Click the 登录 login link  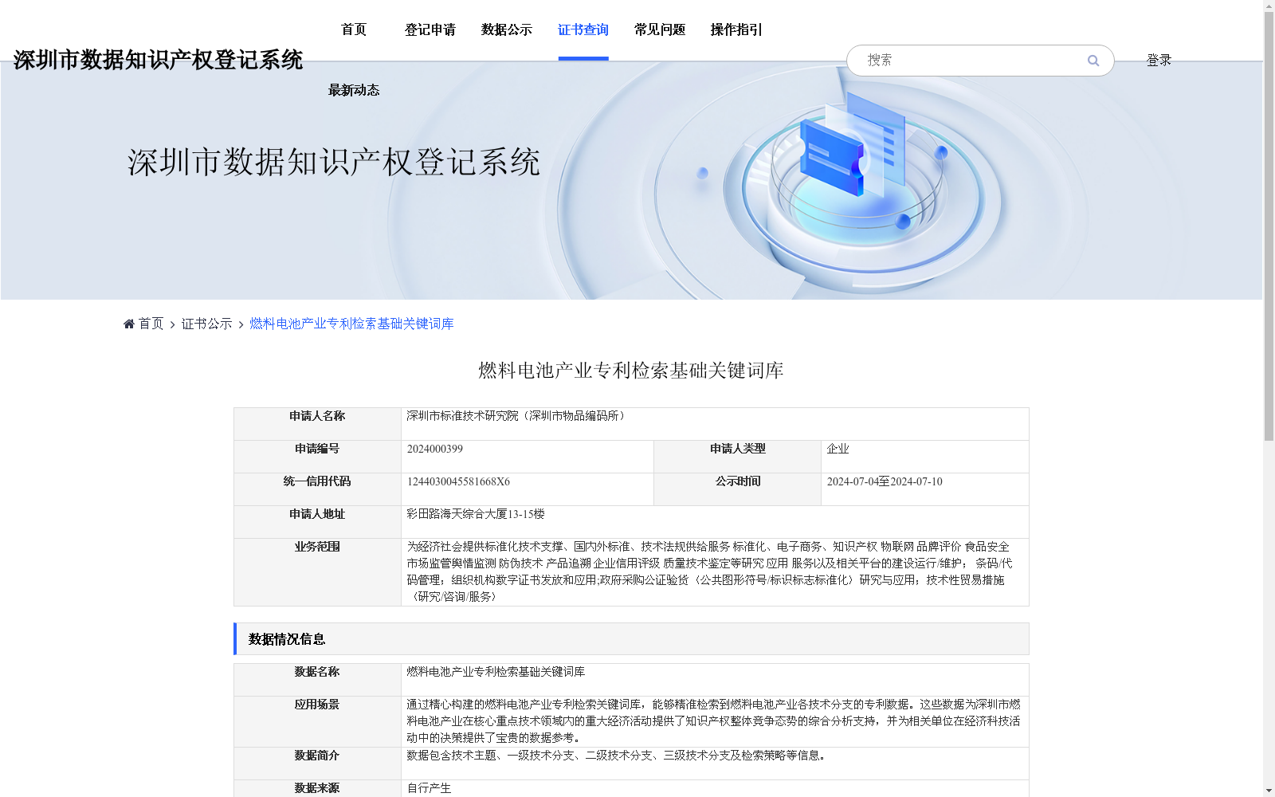pos(1159,61)
